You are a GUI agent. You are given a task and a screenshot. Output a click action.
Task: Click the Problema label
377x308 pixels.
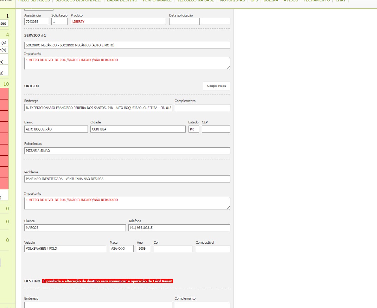point(31,172)
